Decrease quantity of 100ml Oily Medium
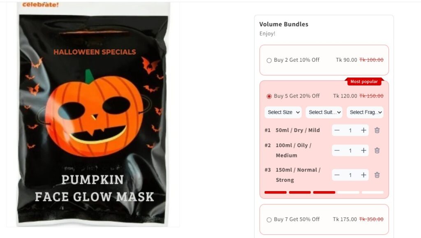The image size is (421, 238). (x=337, y=150)
